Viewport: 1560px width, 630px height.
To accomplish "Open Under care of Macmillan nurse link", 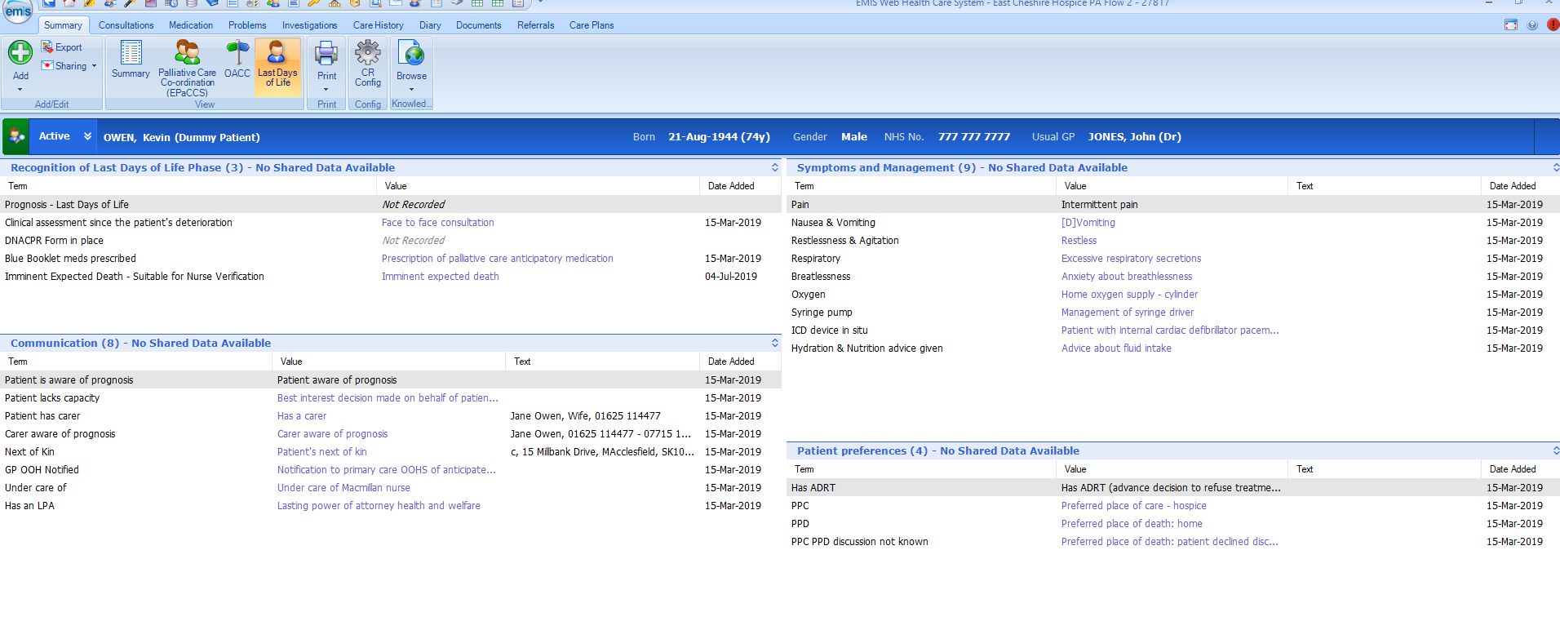I will (x=343, y=488).
